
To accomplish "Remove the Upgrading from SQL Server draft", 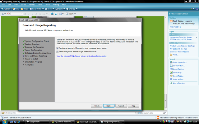I will pos(197,37).
